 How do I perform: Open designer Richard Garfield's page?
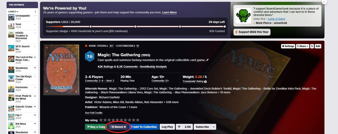109,97
